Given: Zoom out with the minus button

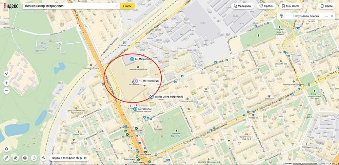Looking at the screenshot, I should point(6,91).
